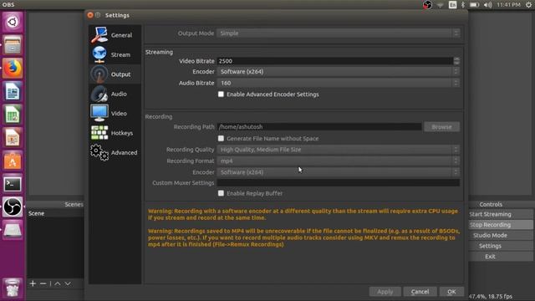Open the Audio Bitrate dropdown
The width and height of the screenshot is (535, 301).
pyautogui.click(x=338, y=83)
